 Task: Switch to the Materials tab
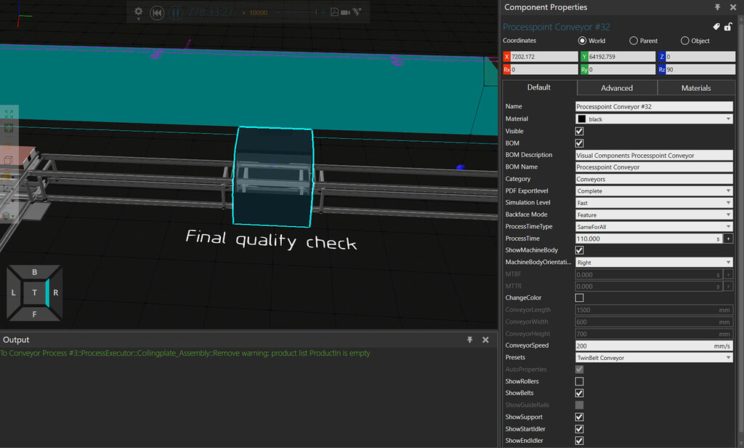click(x=695, y=87)
